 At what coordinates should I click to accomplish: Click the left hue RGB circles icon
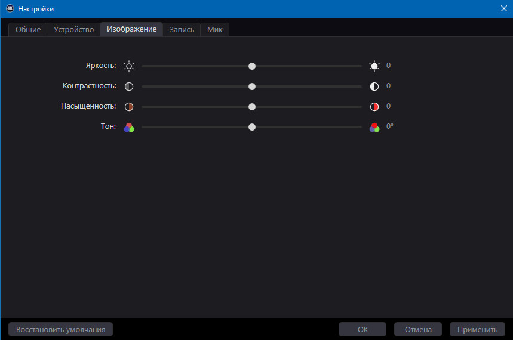[129, 128]
